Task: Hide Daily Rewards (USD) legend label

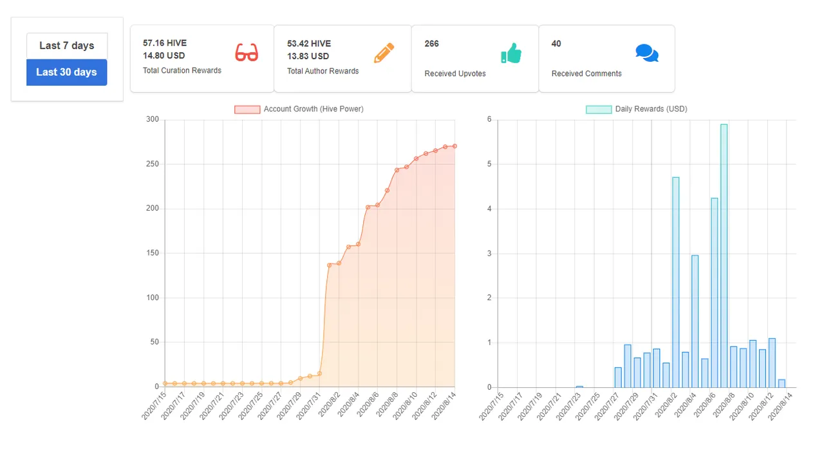Action: point(651,110)
